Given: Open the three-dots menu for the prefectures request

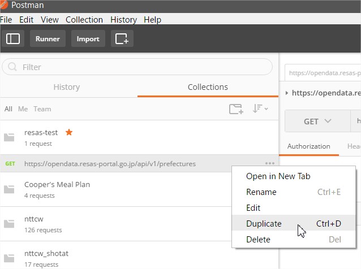Looking at the screenshot, I should (x=269, y=163).
